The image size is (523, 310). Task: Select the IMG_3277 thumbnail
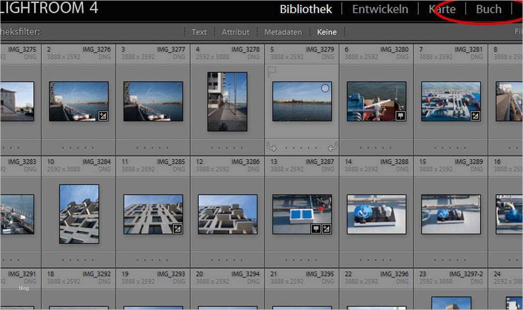[x=153, y=101]
